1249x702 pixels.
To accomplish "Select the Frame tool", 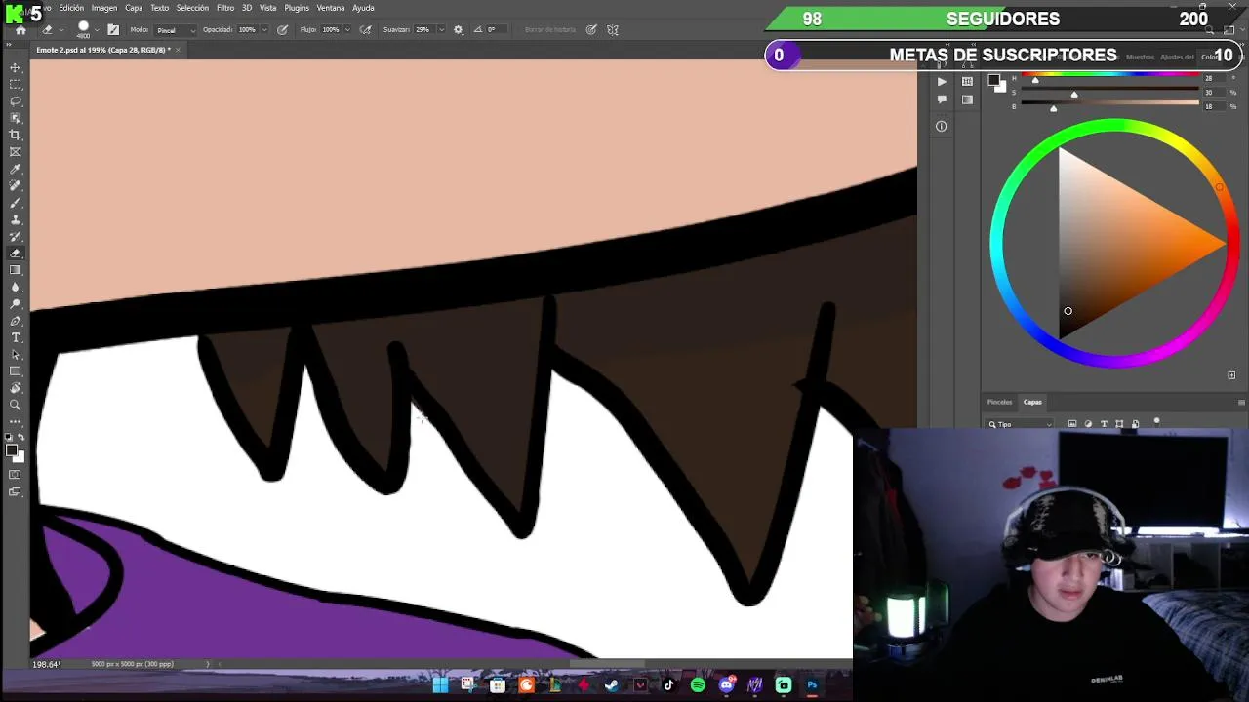I will [16, 152].
